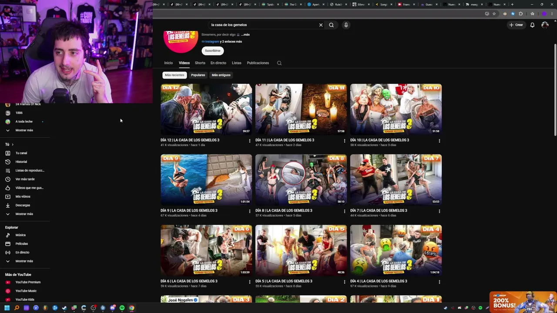557x313 pixels.
Task: Open Videos que me gustan
Action: point(25,188)
